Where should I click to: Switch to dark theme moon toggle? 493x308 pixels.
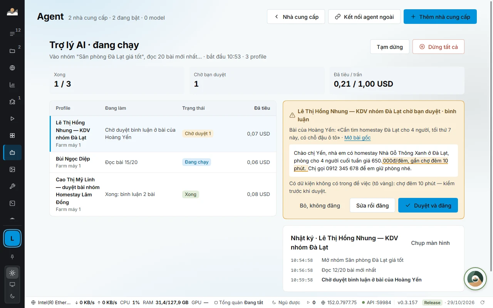(12, 296)
